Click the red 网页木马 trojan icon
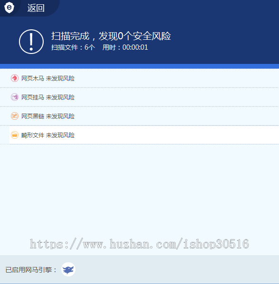This screenshot has width=279, height=284. point(15,78)
